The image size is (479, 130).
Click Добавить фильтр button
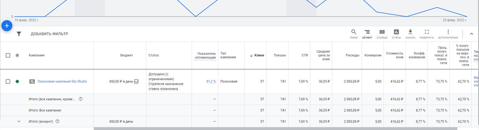(x=49, y=34)
